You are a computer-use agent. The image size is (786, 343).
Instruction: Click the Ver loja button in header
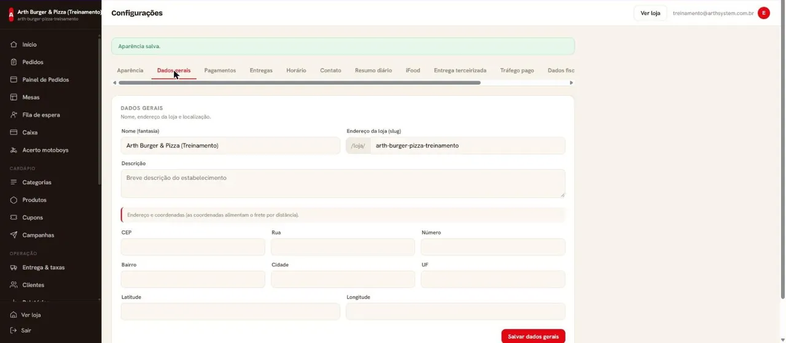click(x=650, y=13)
